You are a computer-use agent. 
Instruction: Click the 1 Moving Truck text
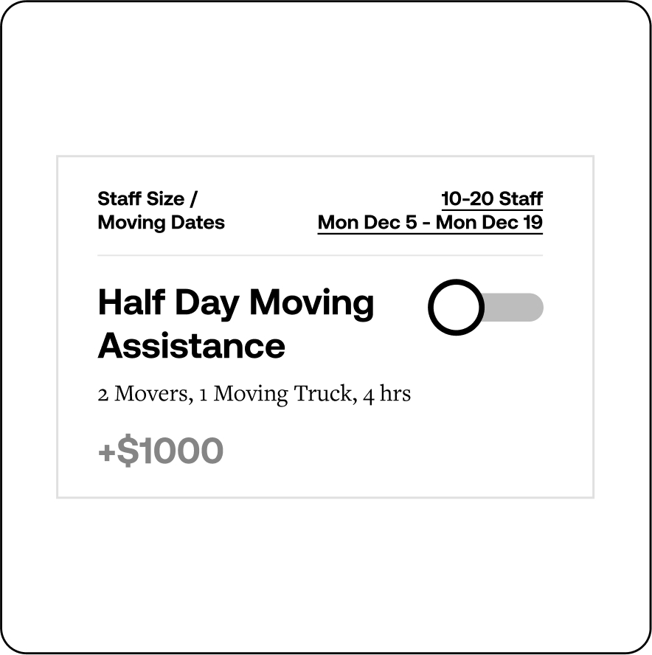click(x=274, y=394)
